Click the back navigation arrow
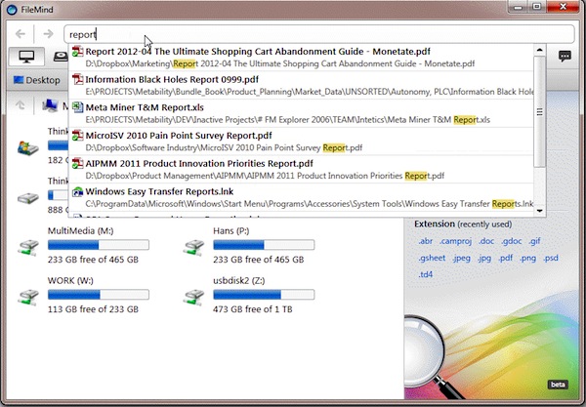Screen dimensions: 586x407 click(21, 34)
